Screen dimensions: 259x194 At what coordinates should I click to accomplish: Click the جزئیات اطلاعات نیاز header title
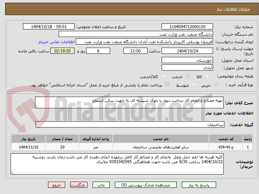coord(233,9)
